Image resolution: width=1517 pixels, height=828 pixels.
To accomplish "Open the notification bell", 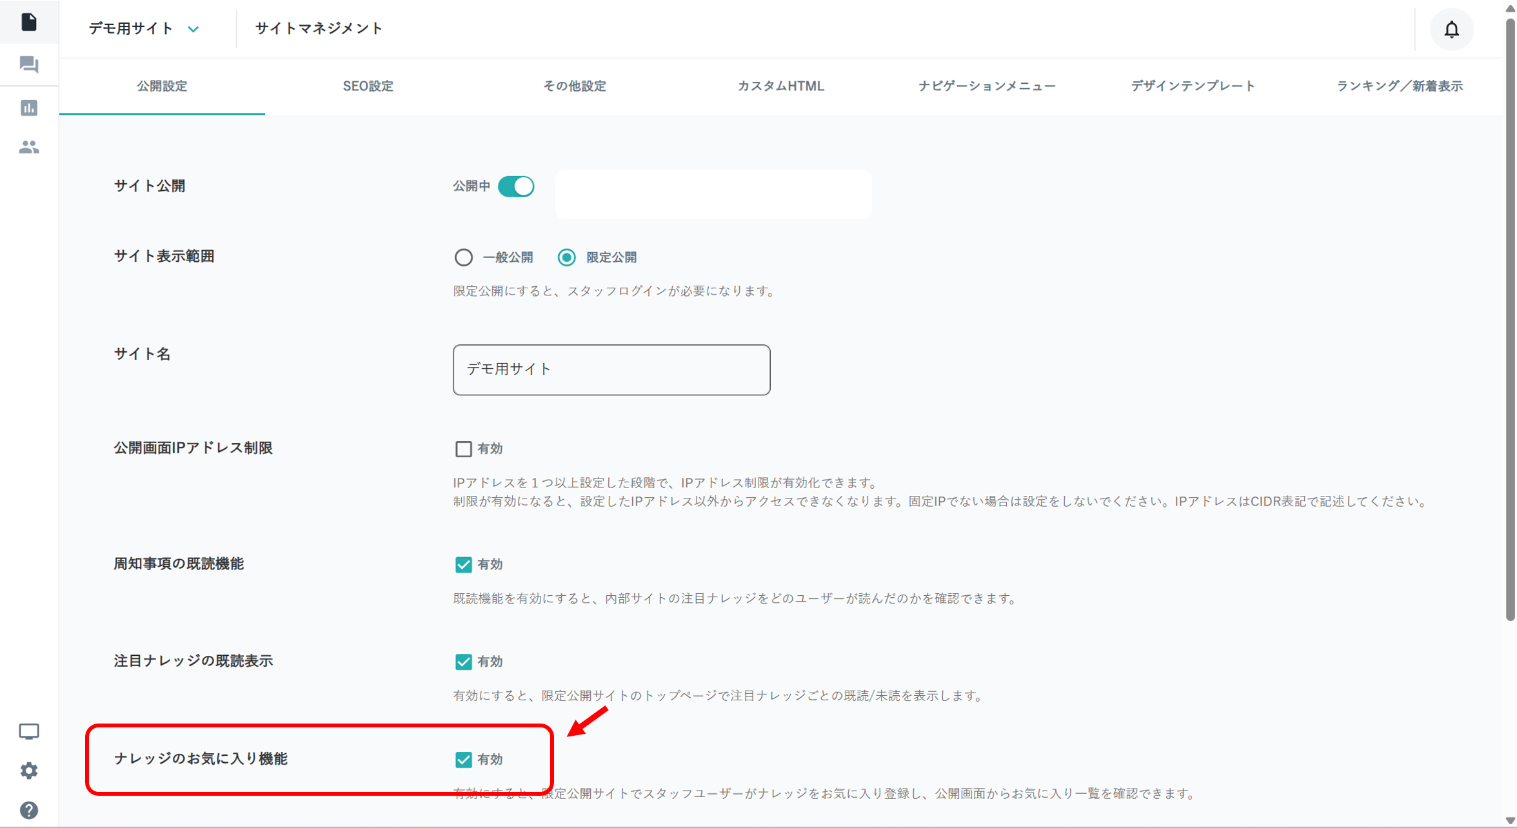I will 1451,29.
